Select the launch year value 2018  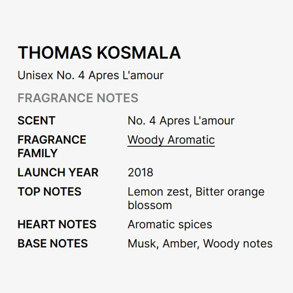(141, 173)
